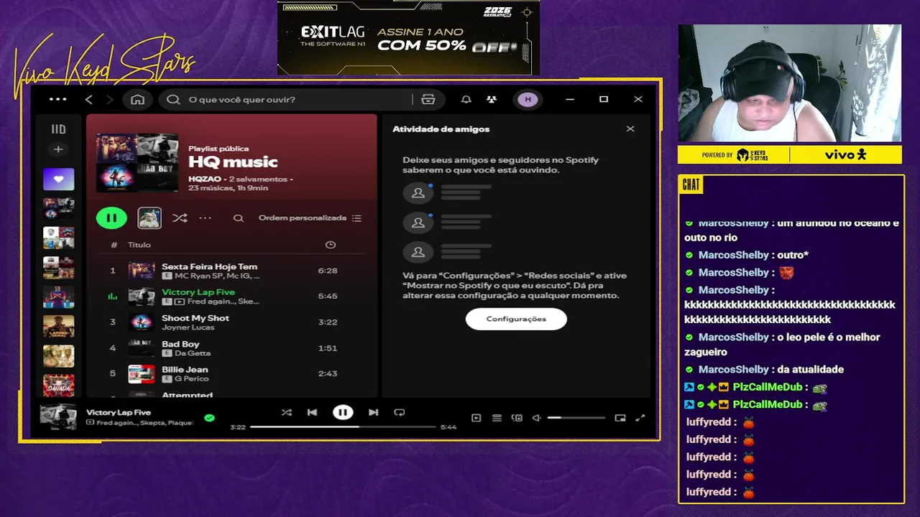Viewport: 920px width, 517px height.
Task: Adjust the volume slider
Action: click(x=576, y=418)
